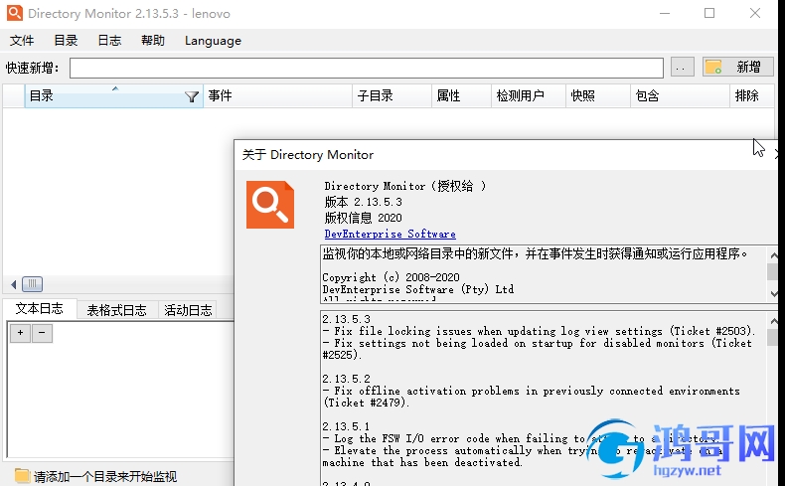
Task: Click the 2.13.5.2 changelog heading
Action: (x=346, y=379)
